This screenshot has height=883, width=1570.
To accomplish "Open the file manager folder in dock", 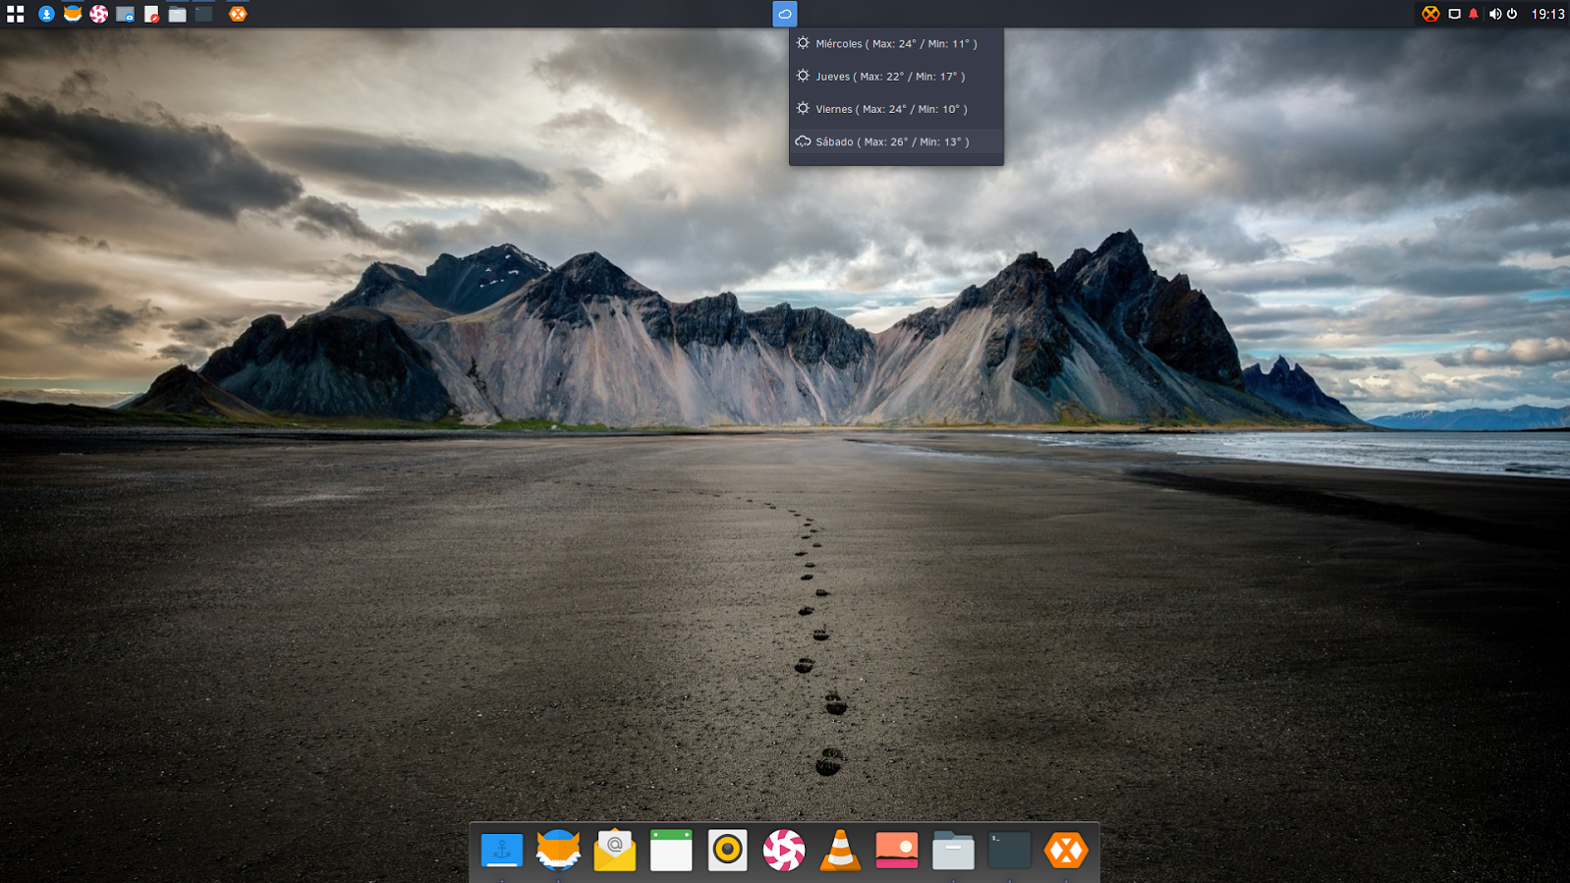I will coord(953,850).
